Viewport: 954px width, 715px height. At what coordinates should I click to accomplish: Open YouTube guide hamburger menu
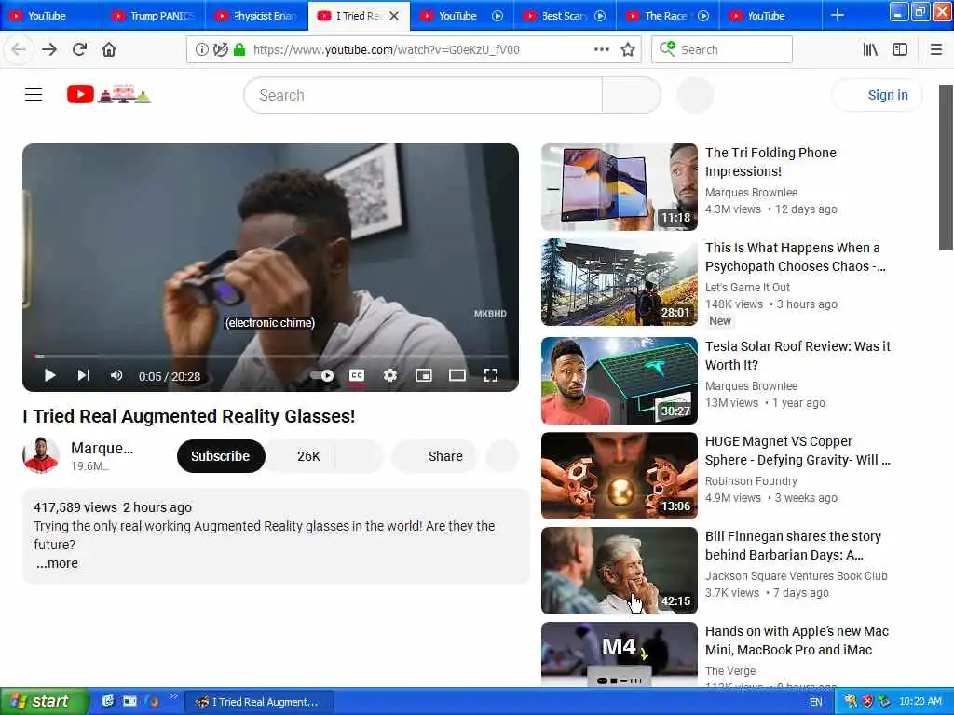point(34,95)
